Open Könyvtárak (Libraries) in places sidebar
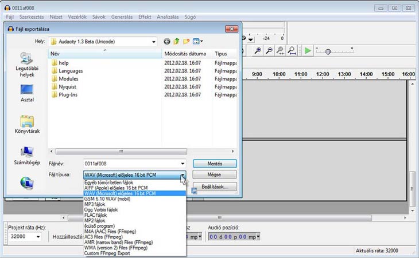This screenshot has height=258, width=419. pyautogui.click(x=27, y=125)
